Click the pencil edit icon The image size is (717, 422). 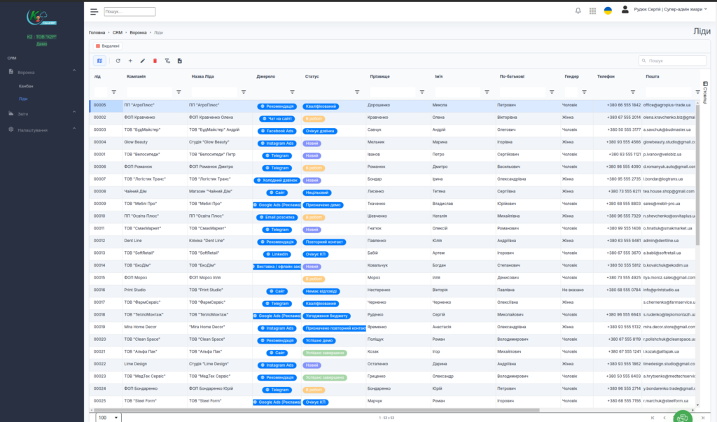coord(143,61)
